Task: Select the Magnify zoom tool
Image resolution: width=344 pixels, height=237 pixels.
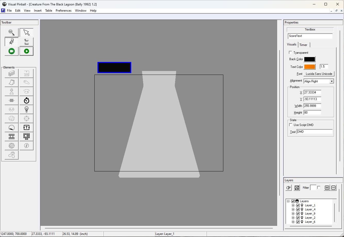Action: (11, 33)
